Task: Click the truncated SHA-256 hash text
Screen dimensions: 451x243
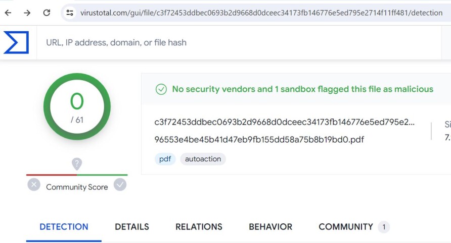Action: tap(285, 122)
